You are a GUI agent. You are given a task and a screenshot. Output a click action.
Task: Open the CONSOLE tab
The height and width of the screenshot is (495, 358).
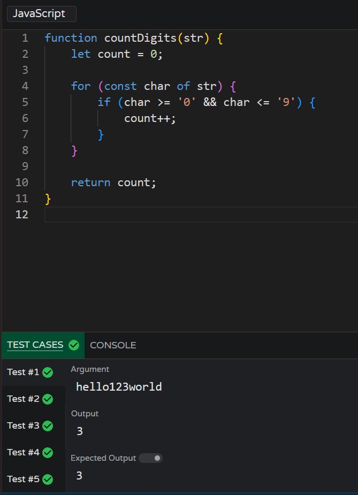[113, 345]
